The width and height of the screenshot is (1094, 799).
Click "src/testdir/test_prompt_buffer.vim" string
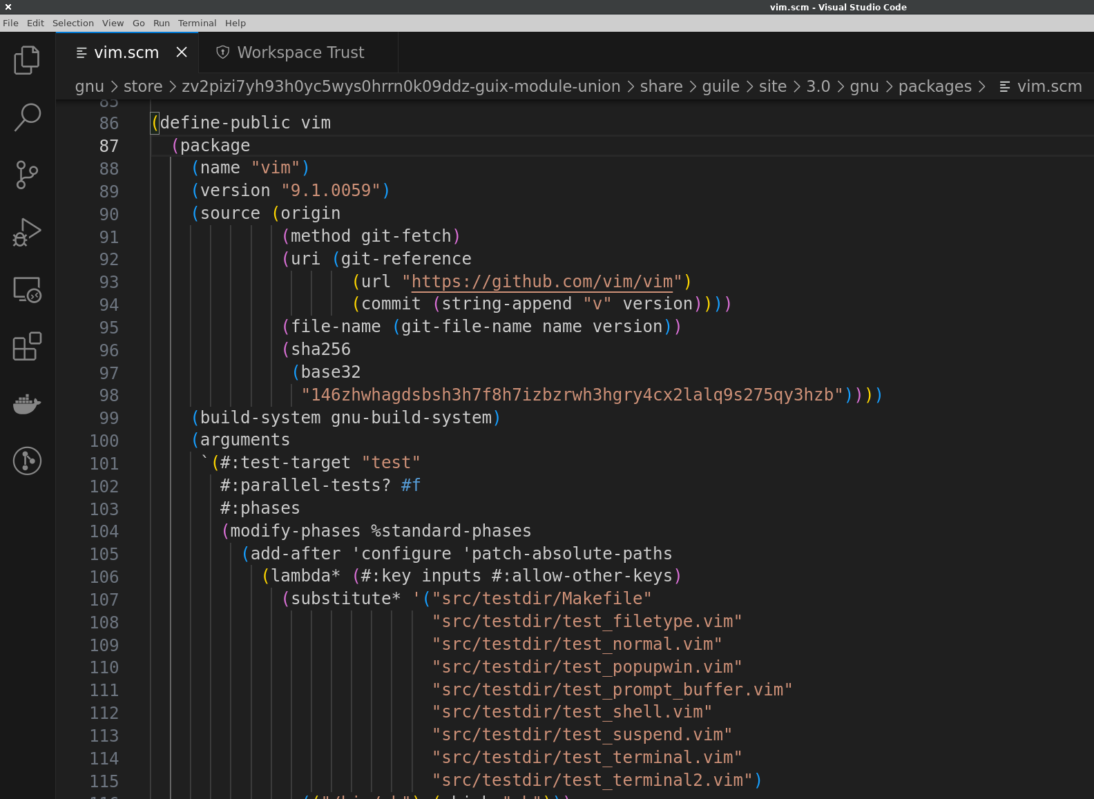pos(612,690)
